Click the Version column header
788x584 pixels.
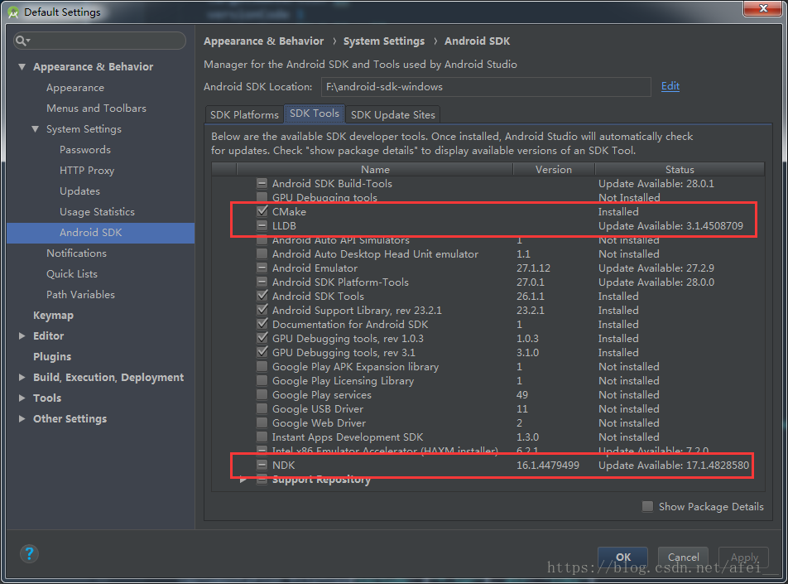tap(554, 170)
